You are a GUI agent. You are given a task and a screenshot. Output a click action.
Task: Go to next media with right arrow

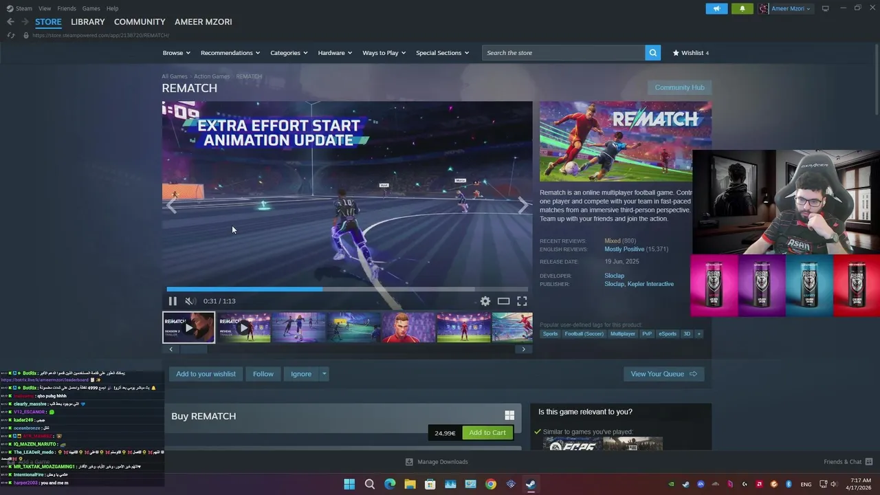point(523,205)
